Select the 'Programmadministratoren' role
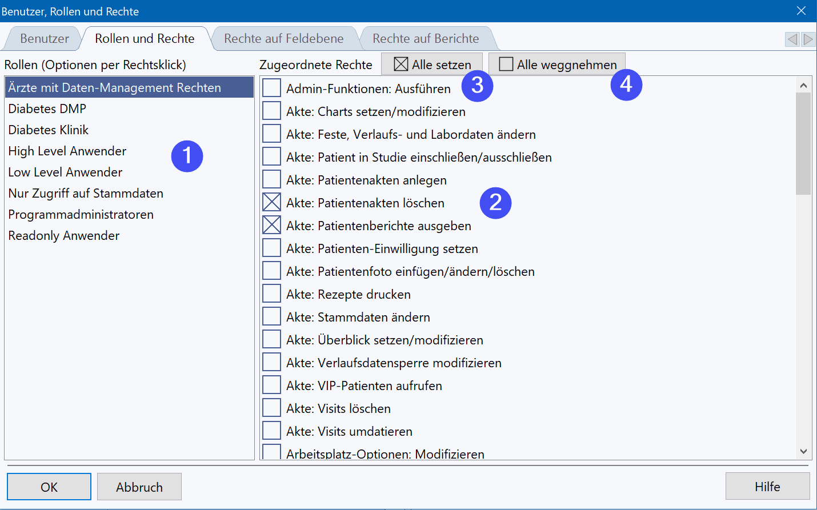Screen dimensions: 817x510 (x=81, y=215)
